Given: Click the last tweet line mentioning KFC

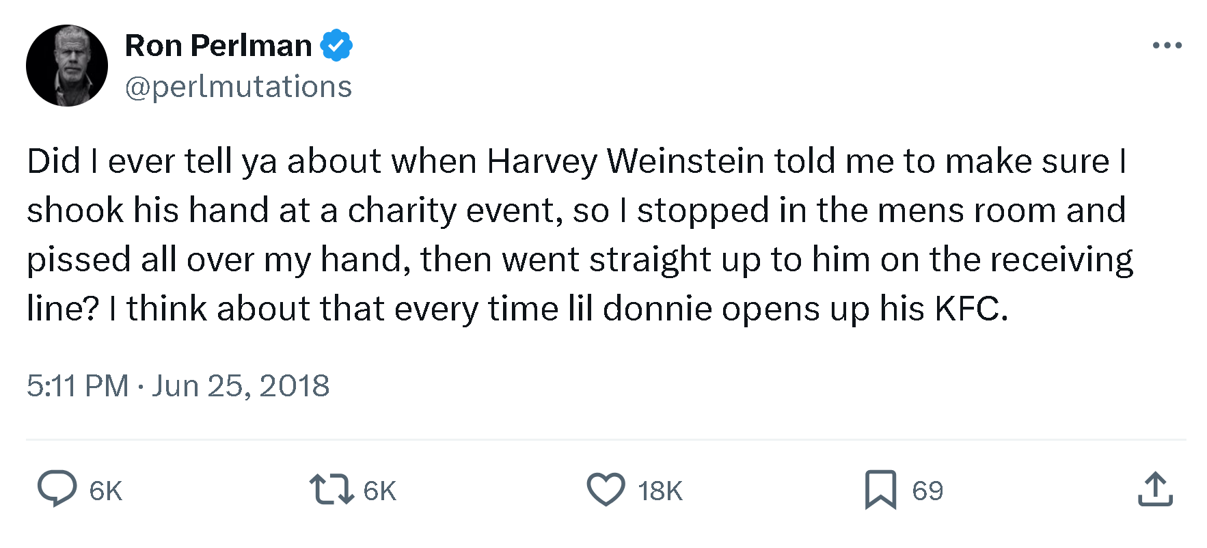Looking at the screenshot, I should [x=517, y=309].
